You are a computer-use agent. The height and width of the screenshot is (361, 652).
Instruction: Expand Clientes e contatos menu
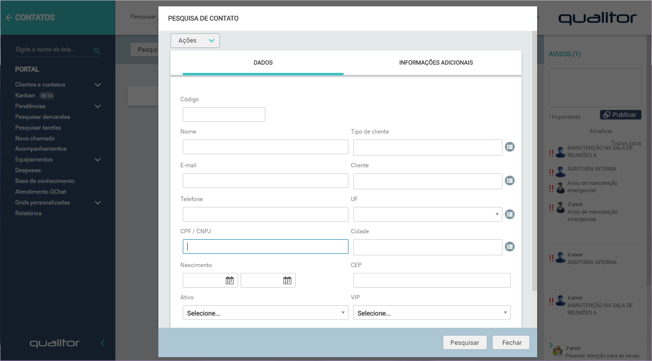58,85
